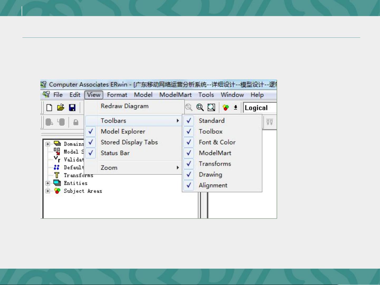The height and width of the screenshot is (285, 380).
Task: Click the Save floppy disk icon
Action: (x=72, y=108)
